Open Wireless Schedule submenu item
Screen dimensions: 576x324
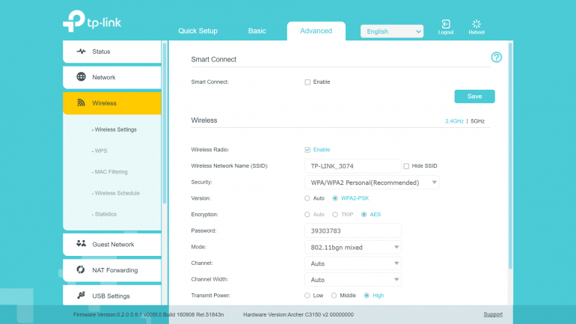pos(116,193)
